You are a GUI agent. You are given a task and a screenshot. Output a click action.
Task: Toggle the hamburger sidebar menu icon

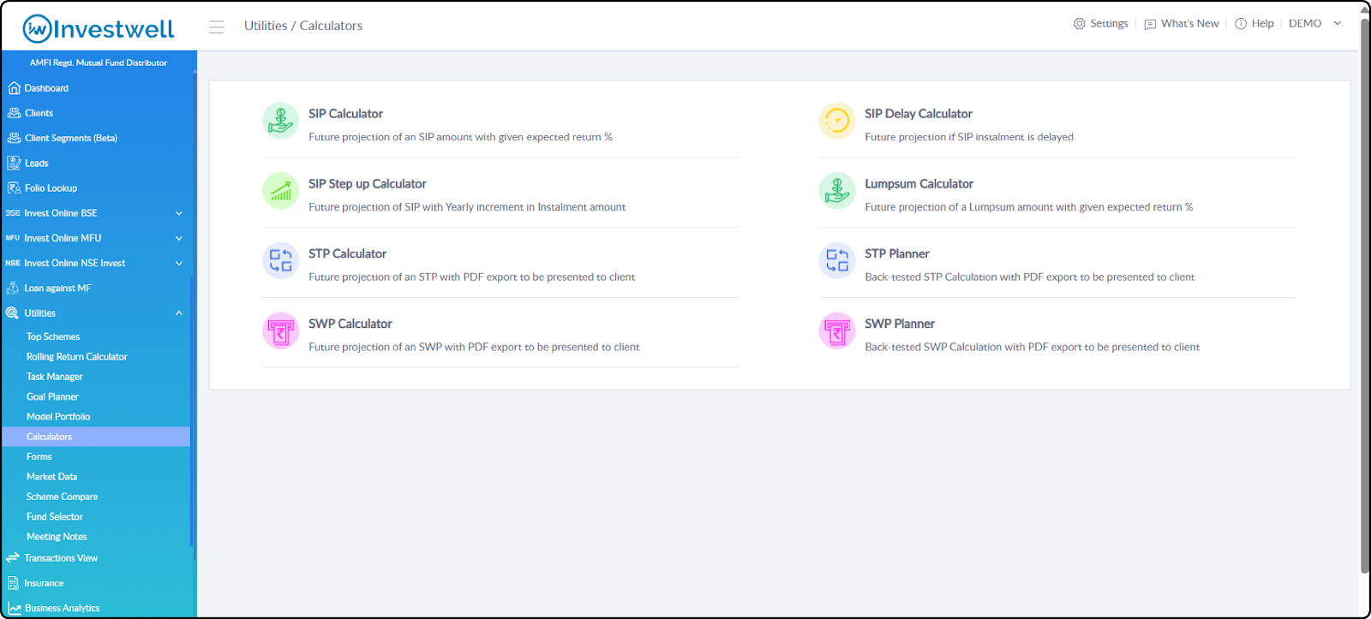click(216, 27)
